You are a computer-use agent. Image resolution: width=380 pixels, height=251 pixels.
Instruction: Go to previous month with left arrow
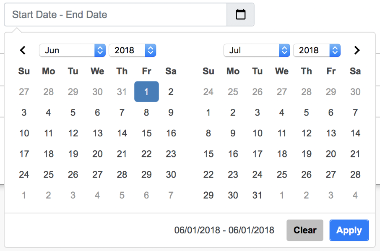pyautogui.click(x=23, y=50)
